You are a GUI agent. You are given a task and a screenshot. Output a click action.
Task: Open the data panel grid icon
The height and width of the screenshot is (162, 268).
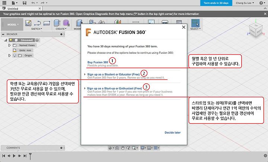[x=4, y=3]
